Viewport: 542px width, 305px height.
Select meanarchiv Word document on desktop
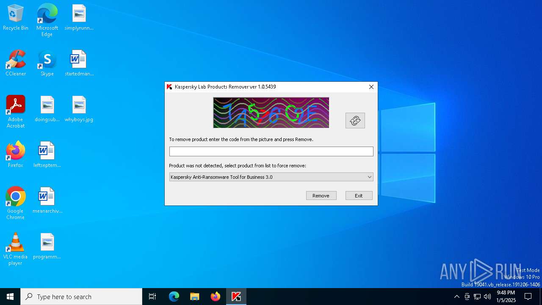click(47, 201)
